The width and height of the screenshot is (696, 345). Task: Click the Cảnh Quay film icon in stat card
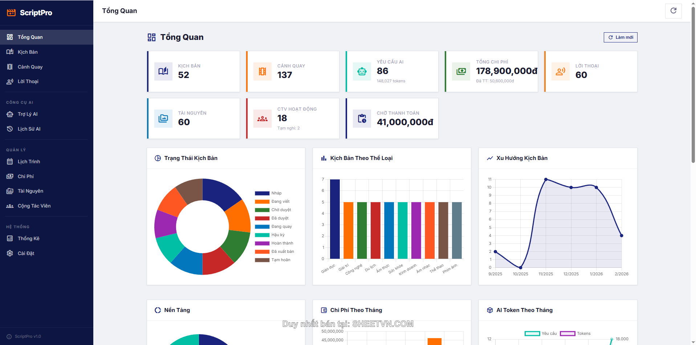[x=262, y=71]
